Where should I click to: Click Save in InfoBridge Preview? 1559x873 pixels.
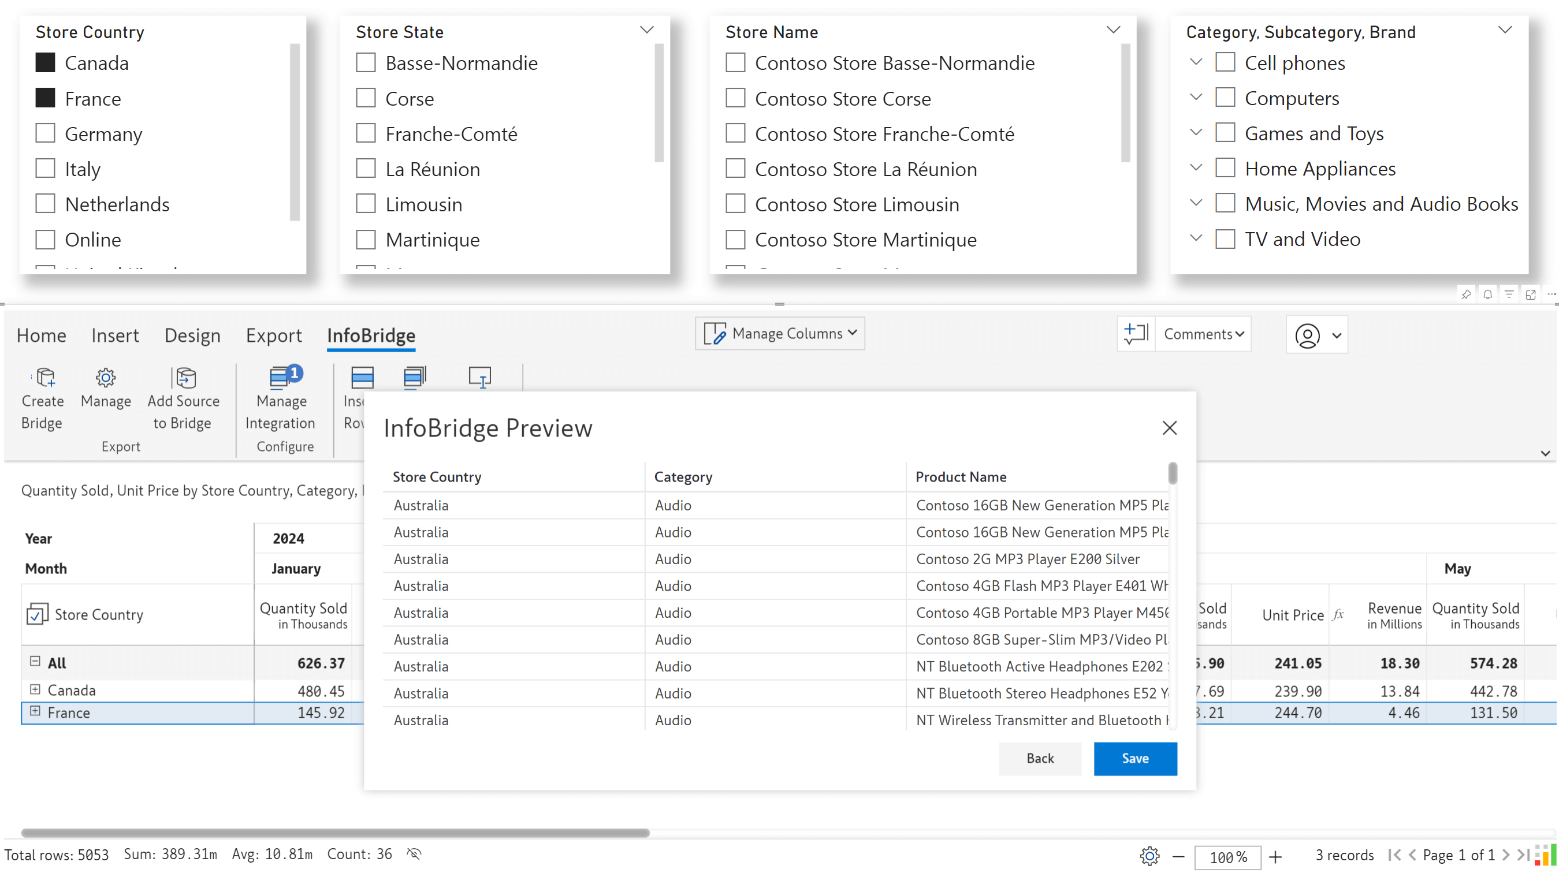(1135, 758)
